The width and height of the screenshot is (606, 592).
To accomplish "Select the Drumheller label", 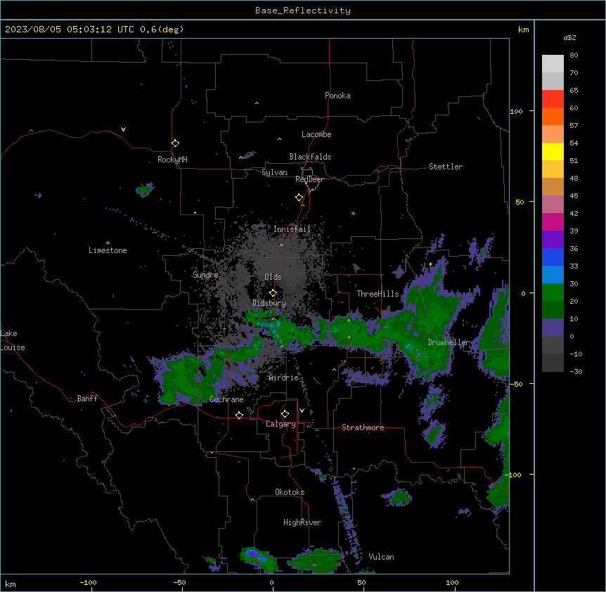I will pyautogui.click(x=449, y=342).
